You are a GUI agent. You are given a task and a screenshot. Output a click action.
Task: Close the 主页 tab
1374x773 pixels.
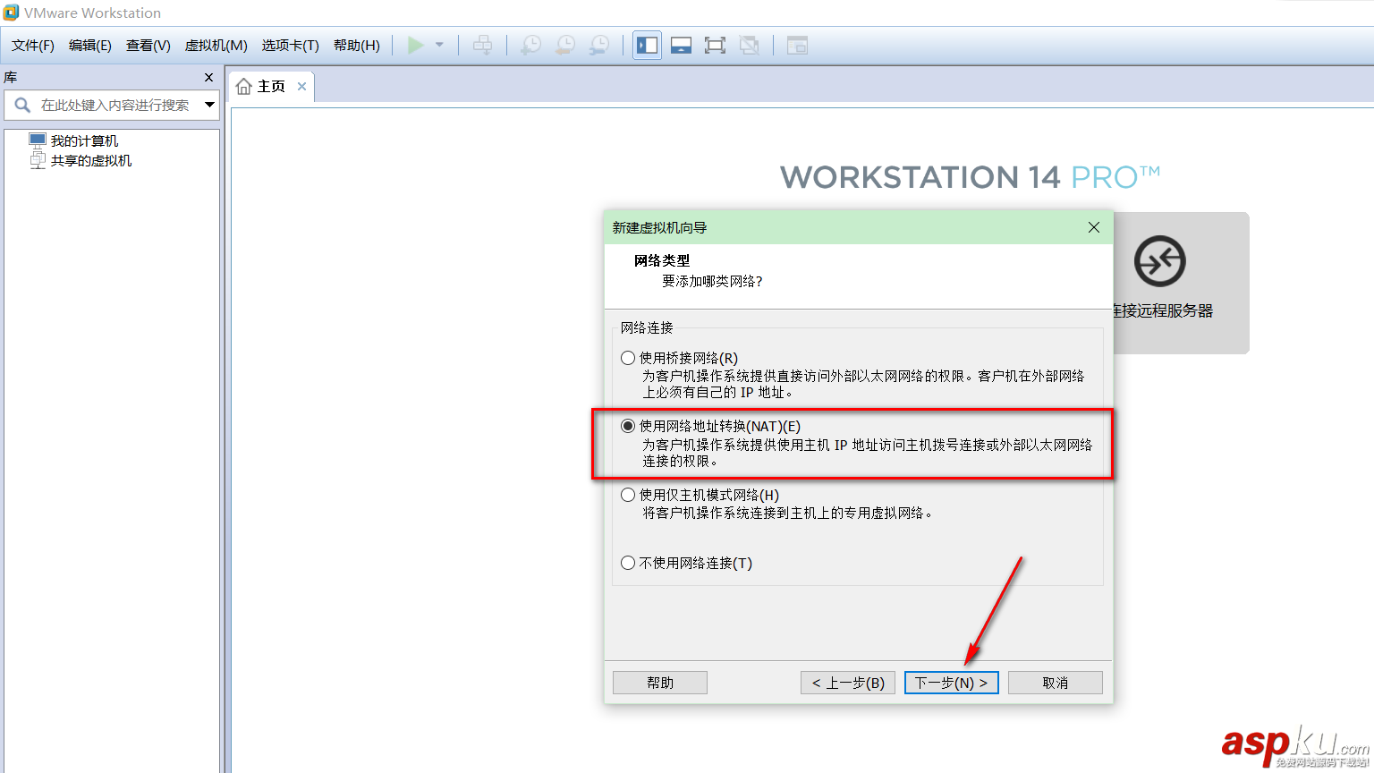pyautogui.click(x=302, y=87)
